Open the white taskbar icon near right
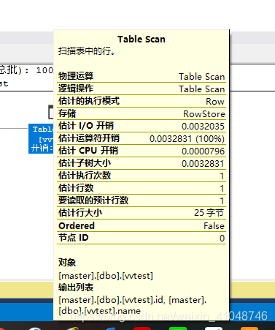 (x=214, y=329)
